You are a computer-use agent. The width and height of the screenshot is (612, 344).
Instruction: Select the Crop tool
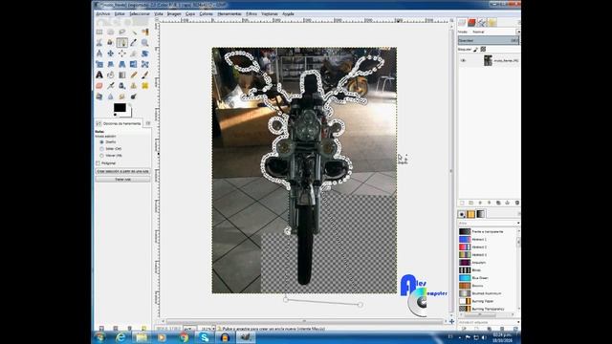[134, 54]
